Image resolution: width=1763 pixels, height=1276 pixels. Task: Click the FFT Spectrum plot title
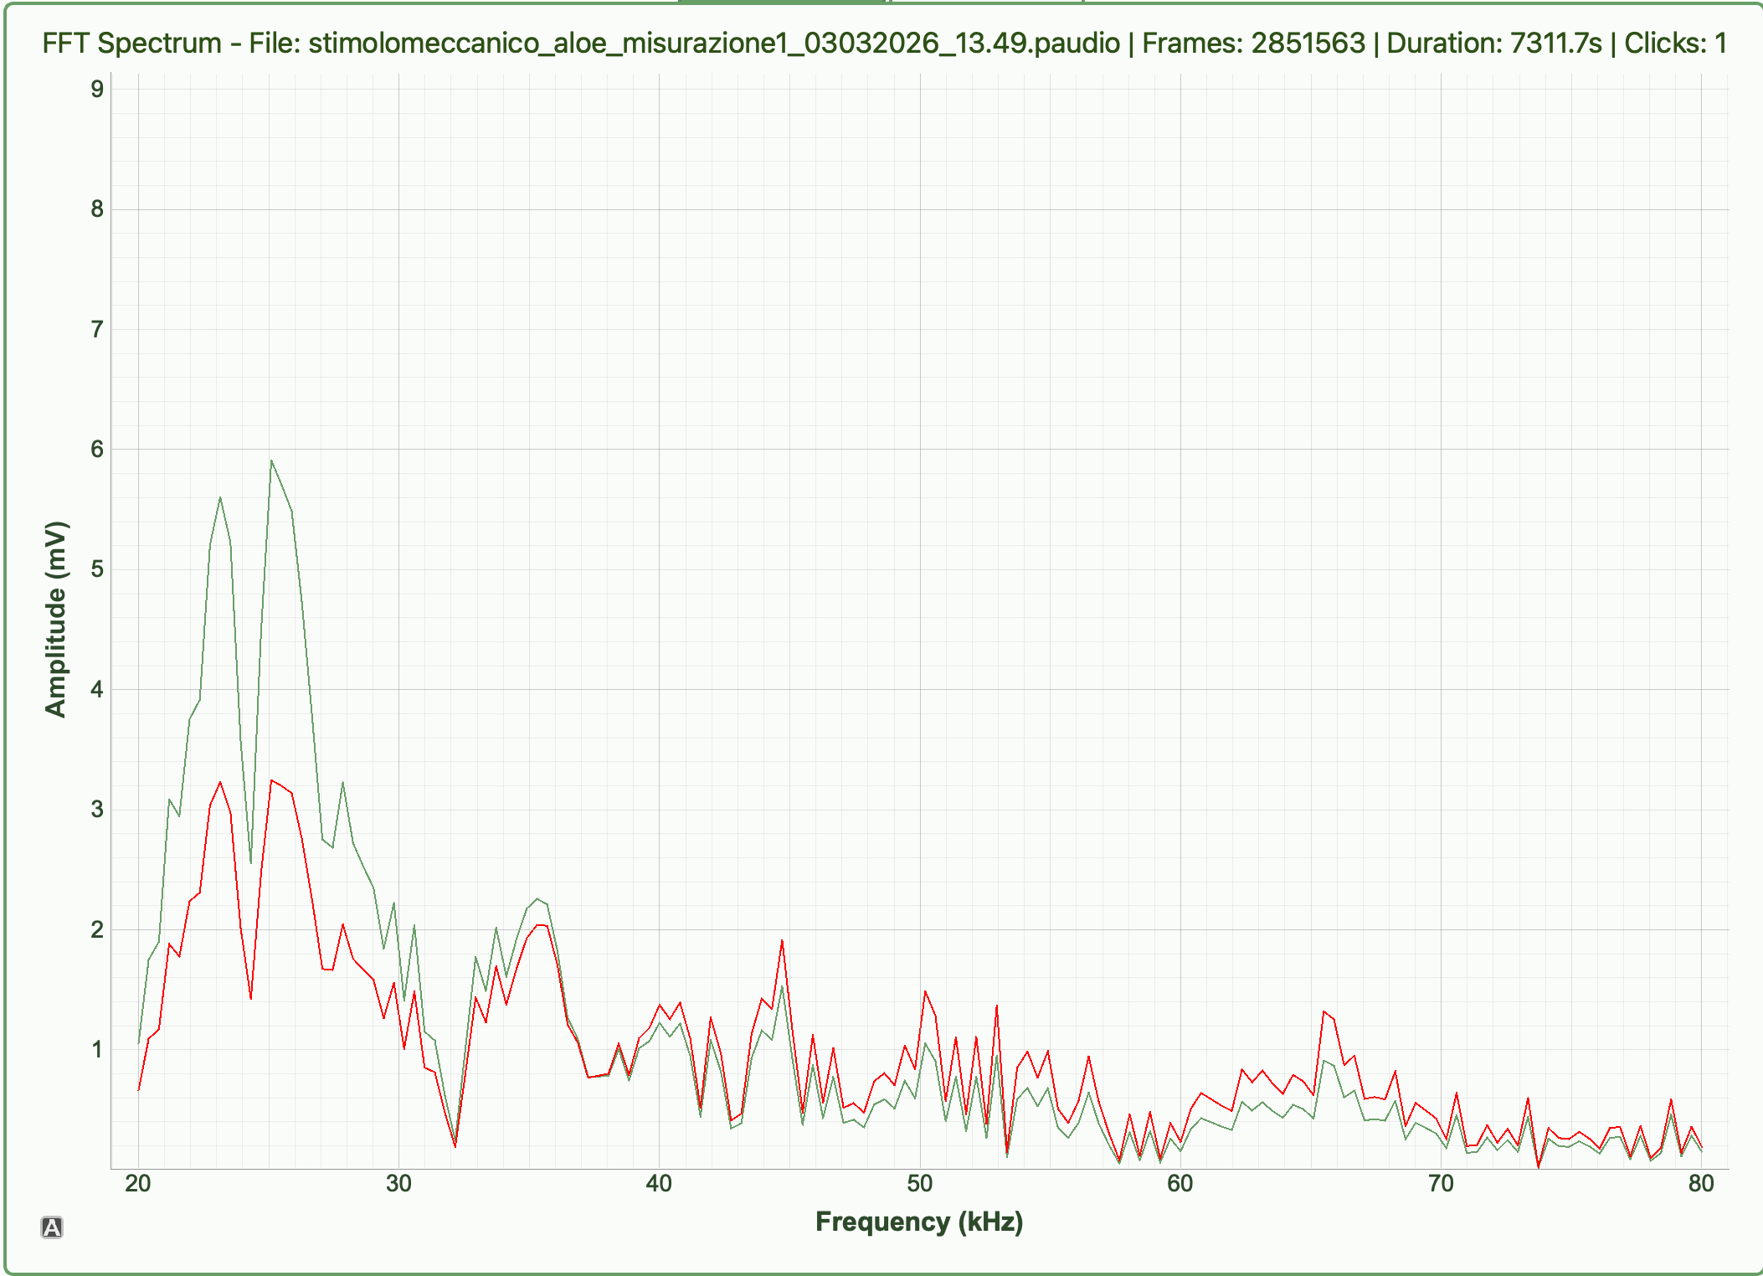[x=884, y=43]
